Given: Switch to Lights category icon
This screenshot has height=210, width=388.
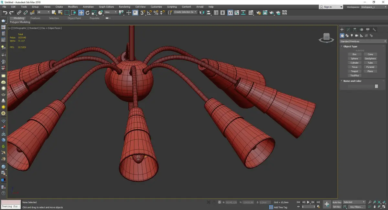Looking at the screenshot, I should pos(352,36).
